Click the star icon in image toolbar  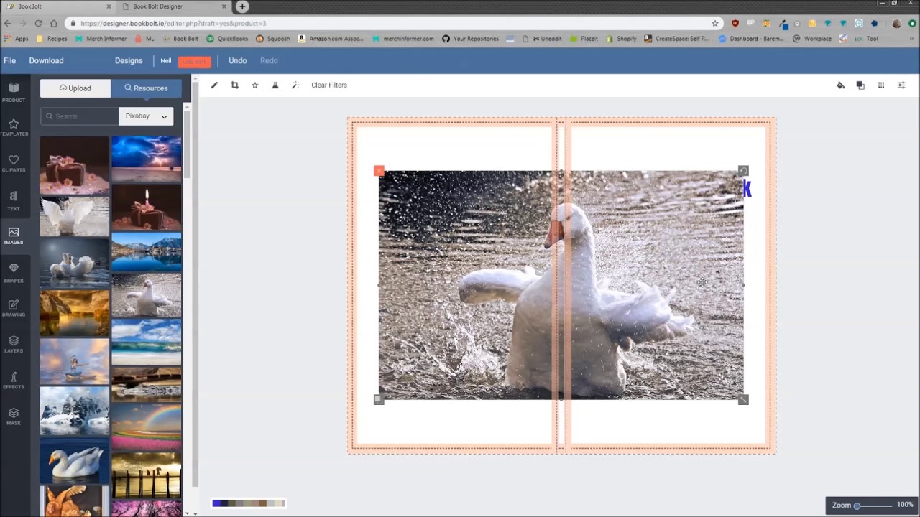(x=254, y=85)
